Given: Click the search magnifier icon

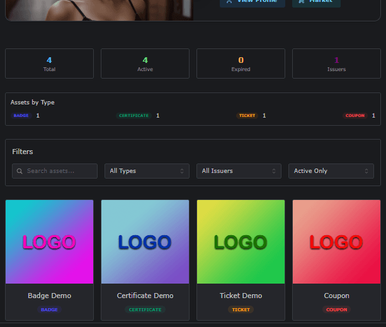Looking at the screenshot, I should 20,171.
